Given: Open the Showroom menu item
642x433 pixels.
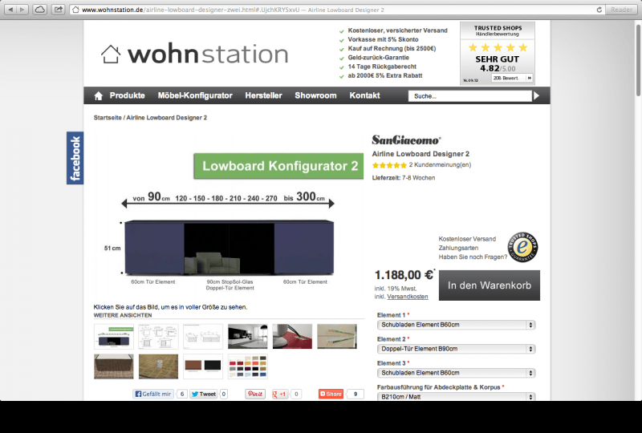Looking at the screenshot, I should click(315, 95).
